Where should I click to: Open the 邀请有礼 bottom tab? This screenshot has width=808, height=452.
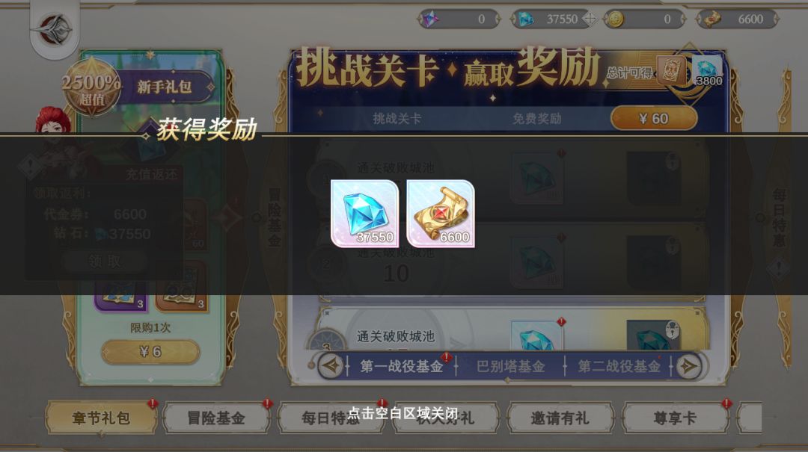[560, 418]
